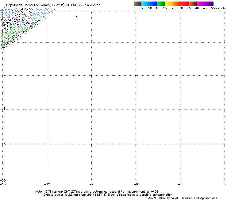
Task: Click the cyan-blue 5-15 knots legend color
Action: click(x=149, y=4)
